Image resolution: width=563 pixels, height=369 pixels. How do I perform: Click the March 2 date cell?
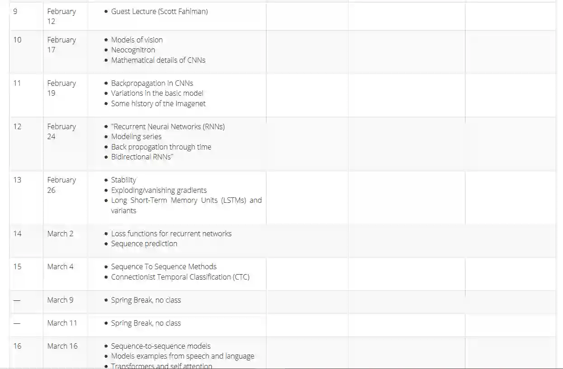[x=60, y=234]
